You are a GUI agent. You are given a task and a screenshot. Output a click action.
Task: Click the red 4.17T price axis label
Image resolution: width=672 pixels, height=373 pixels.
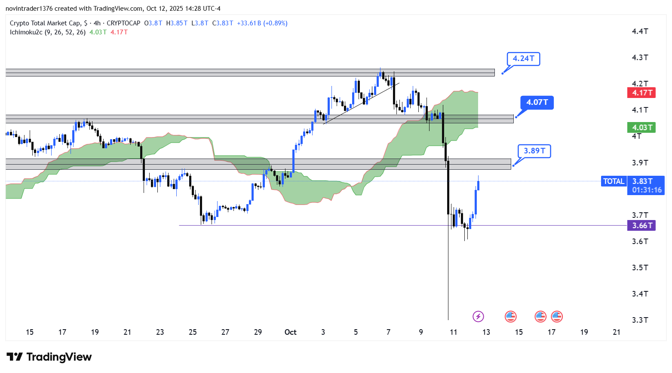641,93
